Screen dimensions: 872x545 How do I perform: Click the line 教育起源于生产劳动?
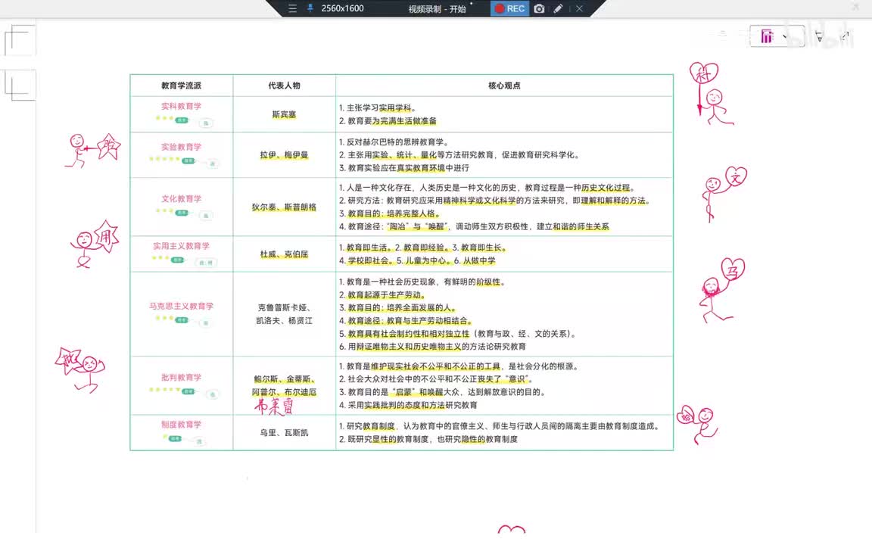[x=382, y=294]
